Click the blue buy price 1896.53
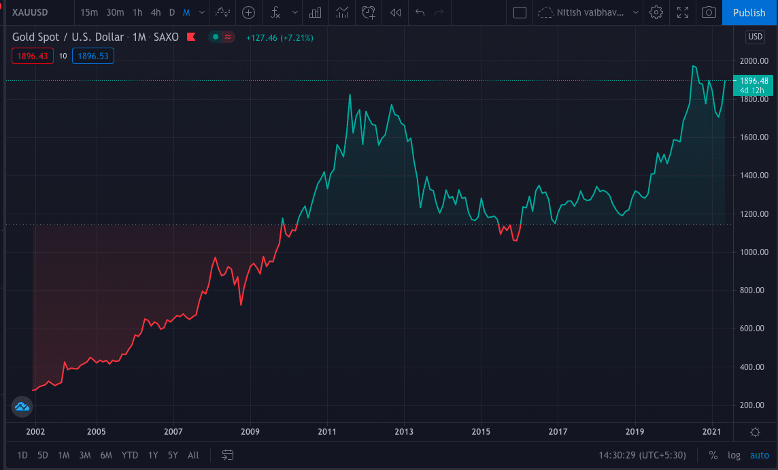778x470 pixels. pos(93,56)
